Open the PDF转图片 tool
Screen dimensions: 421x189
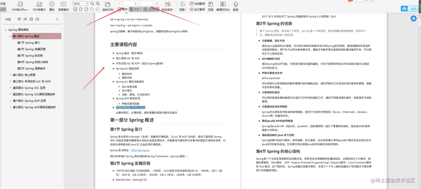pyautogui.click(x=39, y=6)
